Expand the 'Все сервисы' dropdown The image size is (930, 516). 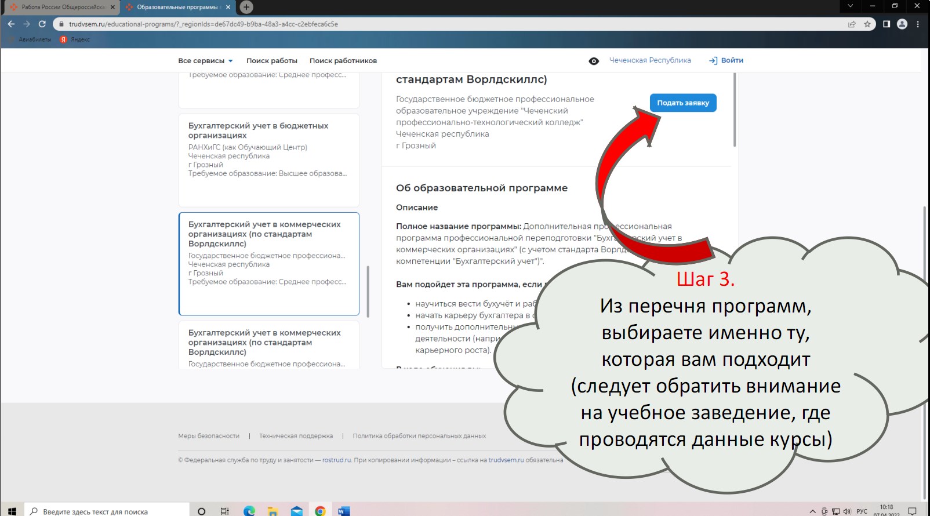(x=205, y=61)
